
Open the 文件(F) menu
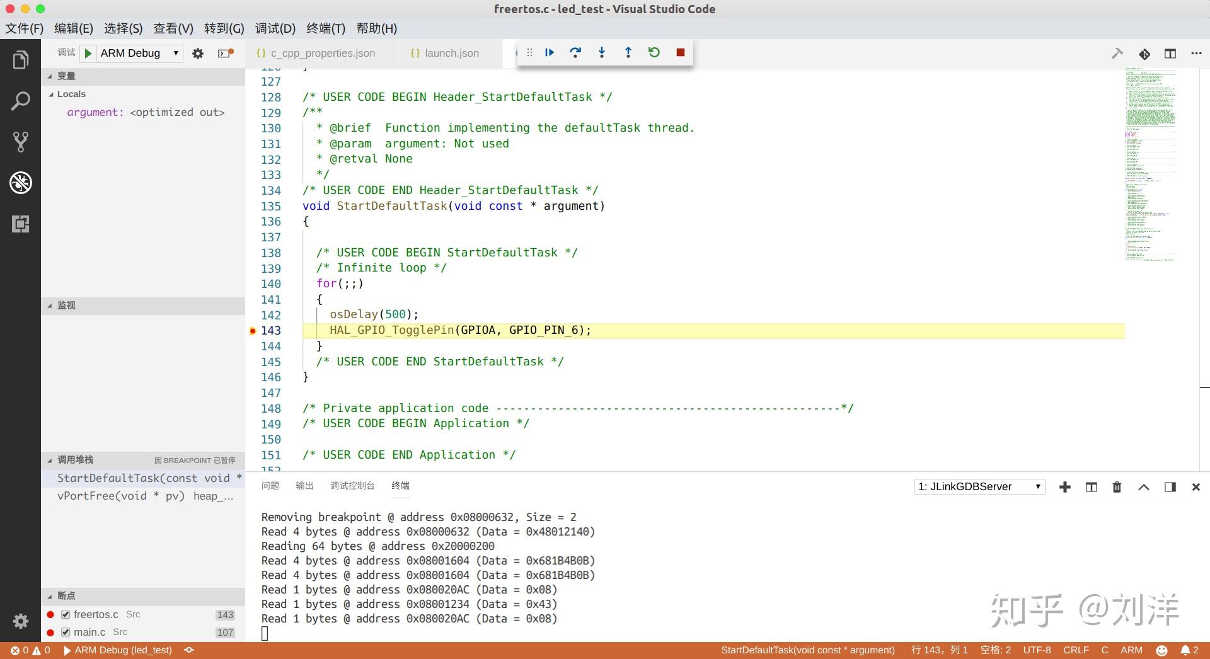(24, 28)
